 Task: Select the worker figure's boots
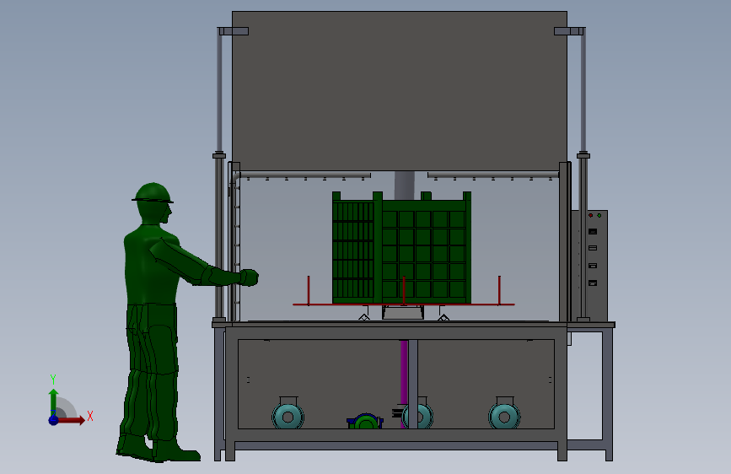[159, 450]
